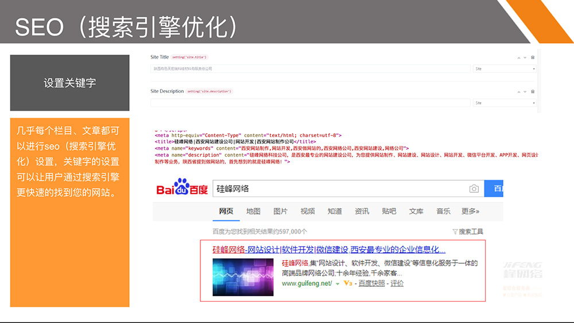
Task: Click the V3 credibility badge
Action: tap(348, 283)
